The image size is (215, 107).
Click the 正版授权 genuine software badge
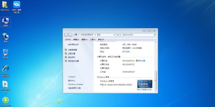tap(145, 84)
